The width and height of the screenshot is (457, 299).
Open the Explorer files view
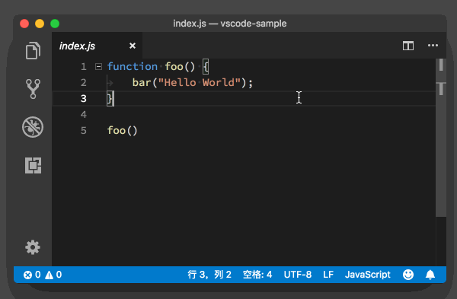coord(33,51)
